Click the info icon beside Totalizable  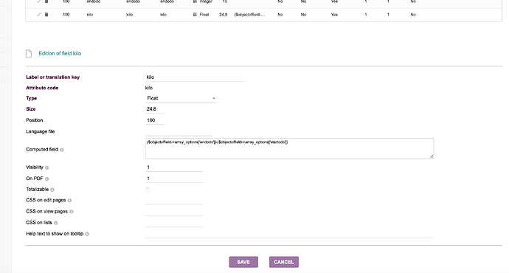coord(52,190)
